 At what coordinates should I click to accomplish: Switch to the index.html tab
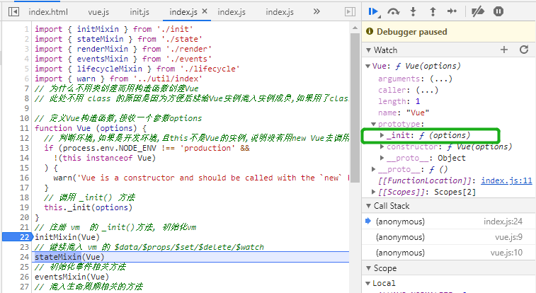pos(48,12)
